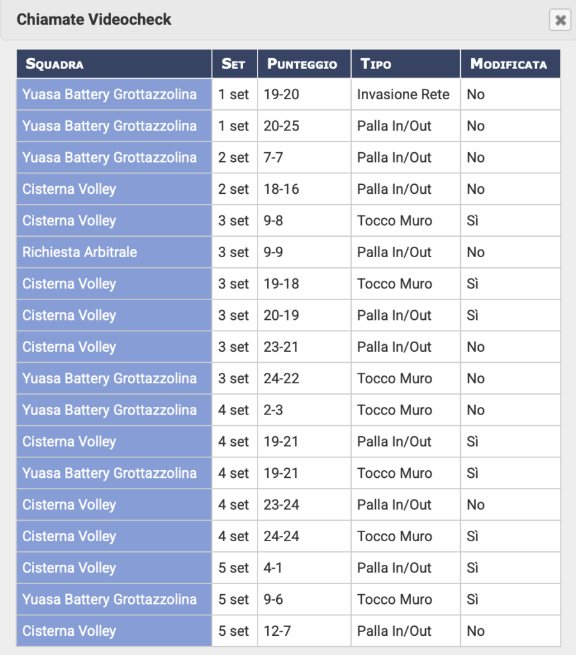Image resolution: width=576 pixels, height=655 pixels.
Task: Click the Tipo column header
Action: pyautogui.click(x=376, y=64)
